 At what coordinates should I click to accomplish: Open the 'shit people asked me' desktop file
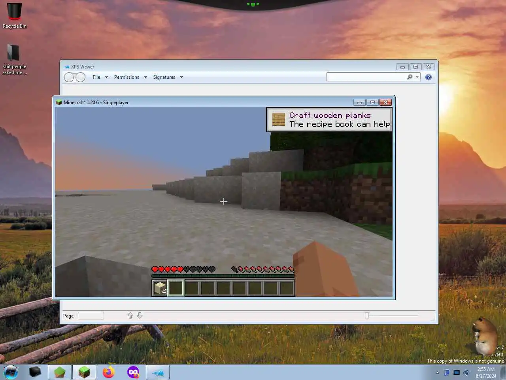point(14,59)
